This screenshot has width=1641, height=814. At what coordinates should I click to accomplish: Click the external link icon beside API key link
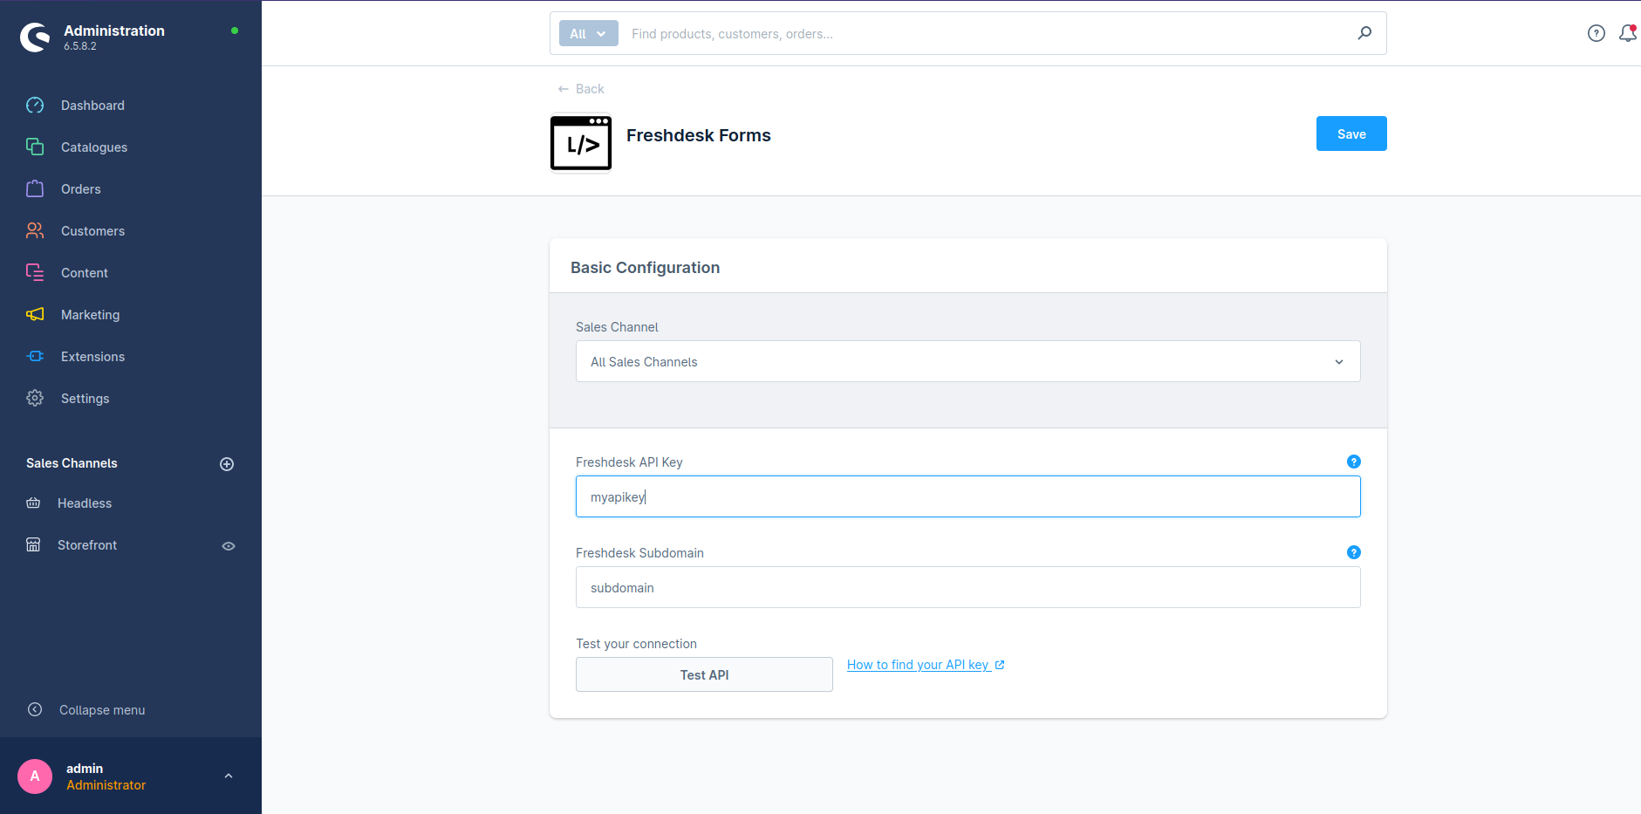pos(1000,665)
